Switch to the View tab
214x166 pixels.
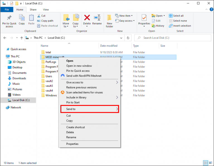(x=46, y=9)
